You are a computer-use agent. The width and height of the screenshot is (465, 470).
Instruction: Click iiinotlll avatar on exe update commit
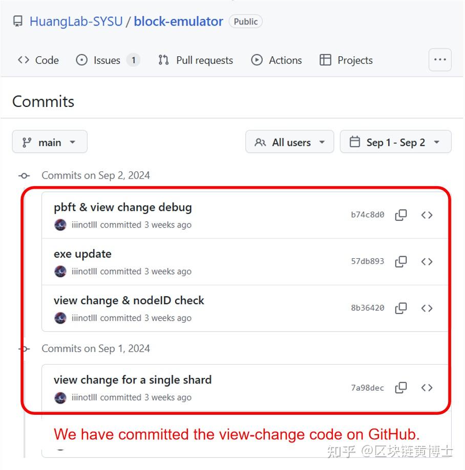tap(60, 271)
